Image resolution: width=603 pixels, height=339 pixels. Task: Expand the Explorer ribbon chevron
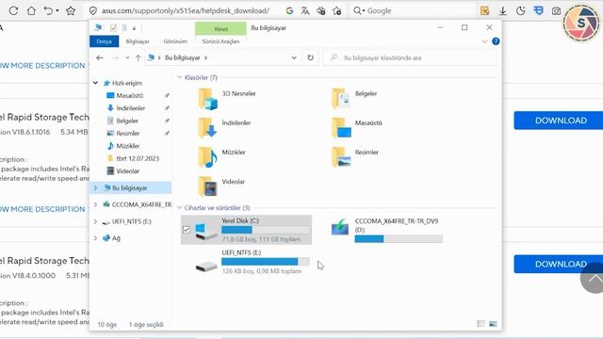[x=484, y=41]
